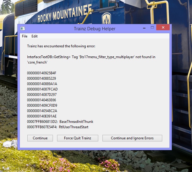
Task: Click the Continue button
Action: [x=40, y=138]
